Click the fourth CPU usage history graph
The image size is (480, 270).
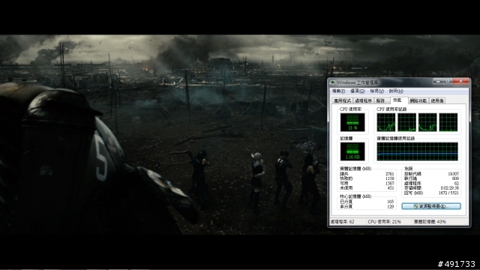[448, 122]
